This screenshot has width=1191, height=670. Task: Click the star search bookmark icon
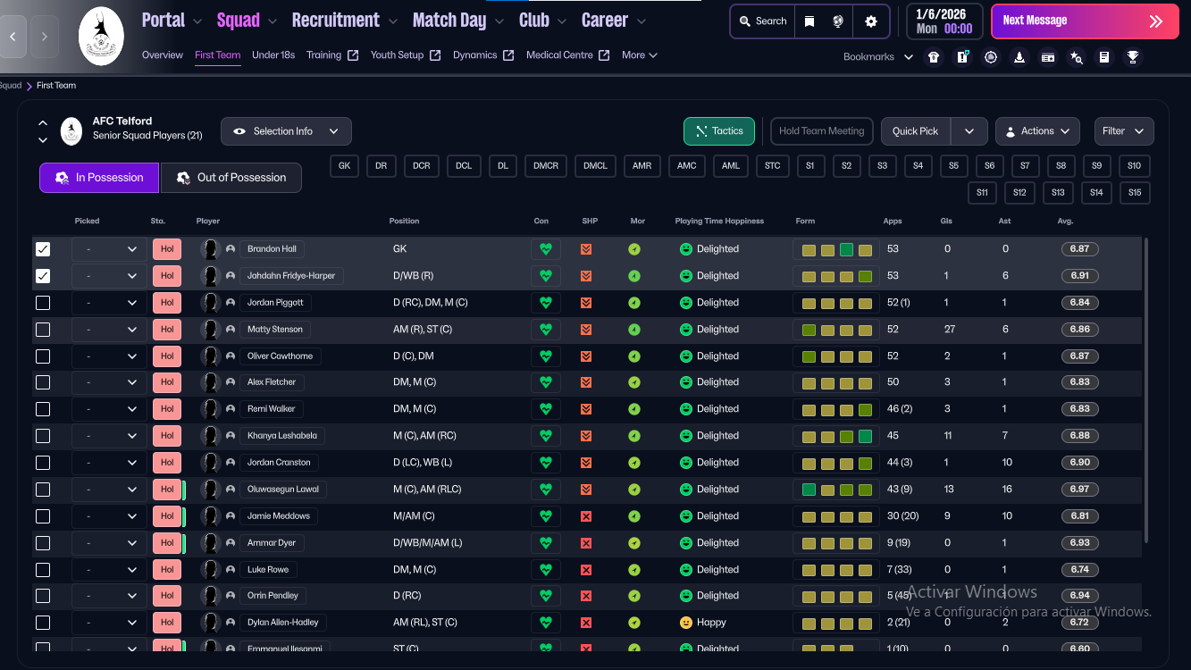click(1076, 57)
